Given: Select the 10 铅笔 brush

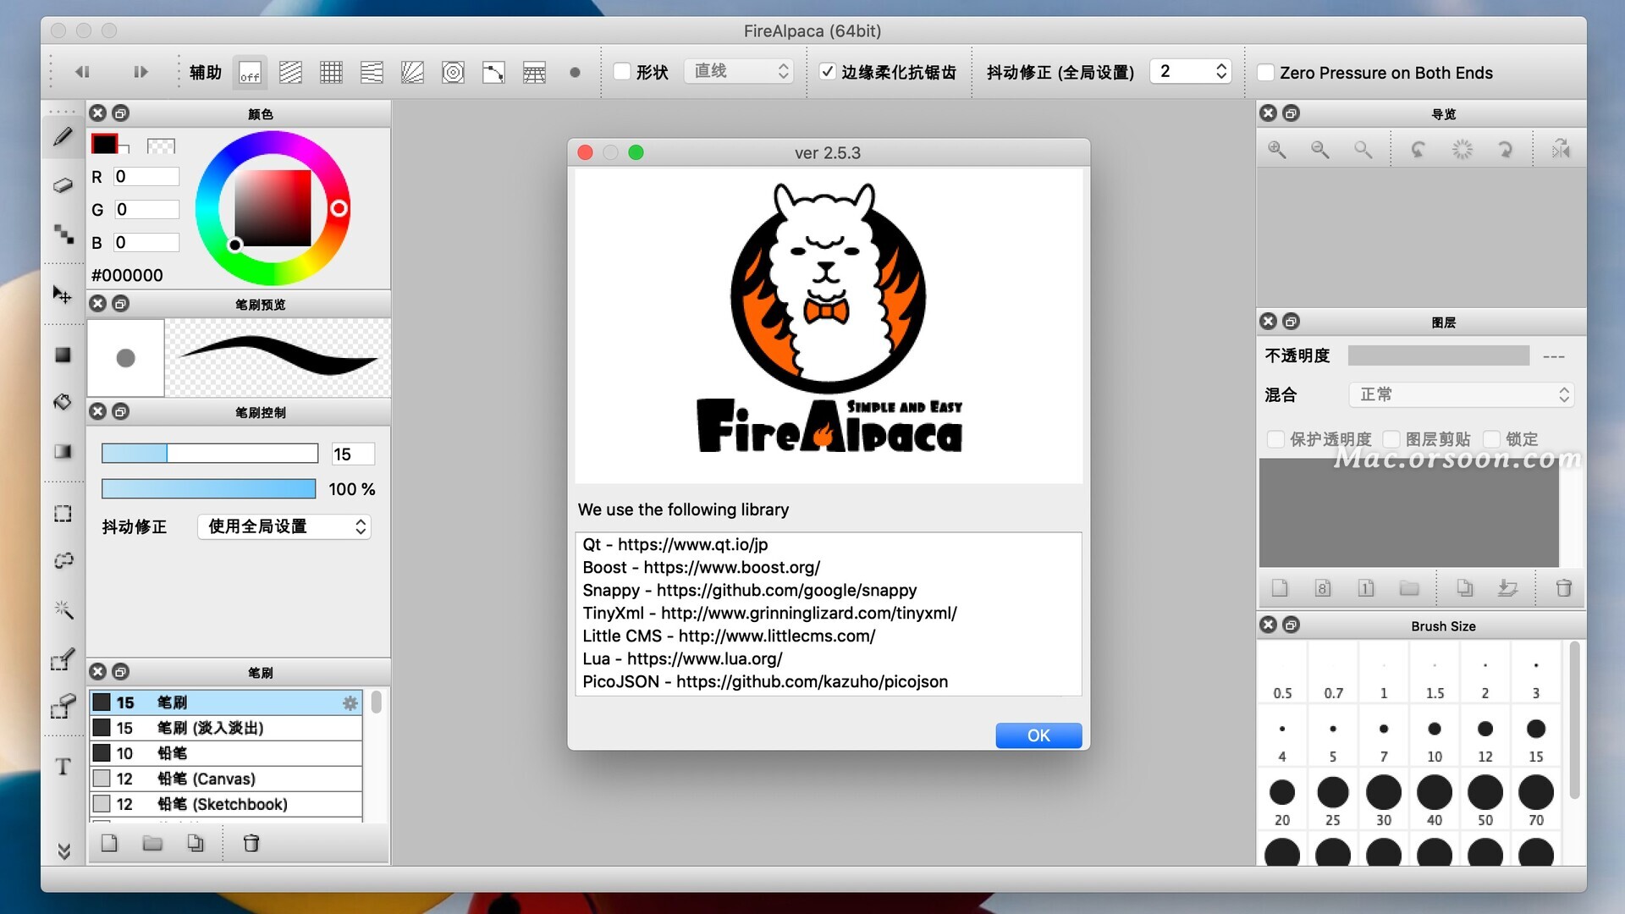Looking at the screenshot, I should point(226,753).
